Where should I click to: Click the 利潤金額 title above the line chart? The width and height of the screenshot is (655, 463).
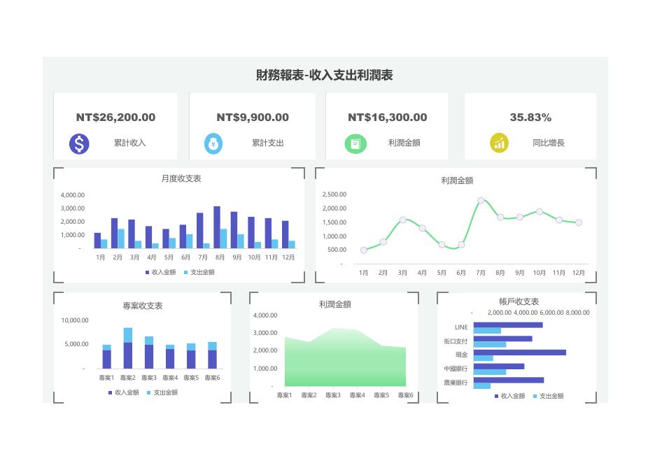click(x=457, y=180)
